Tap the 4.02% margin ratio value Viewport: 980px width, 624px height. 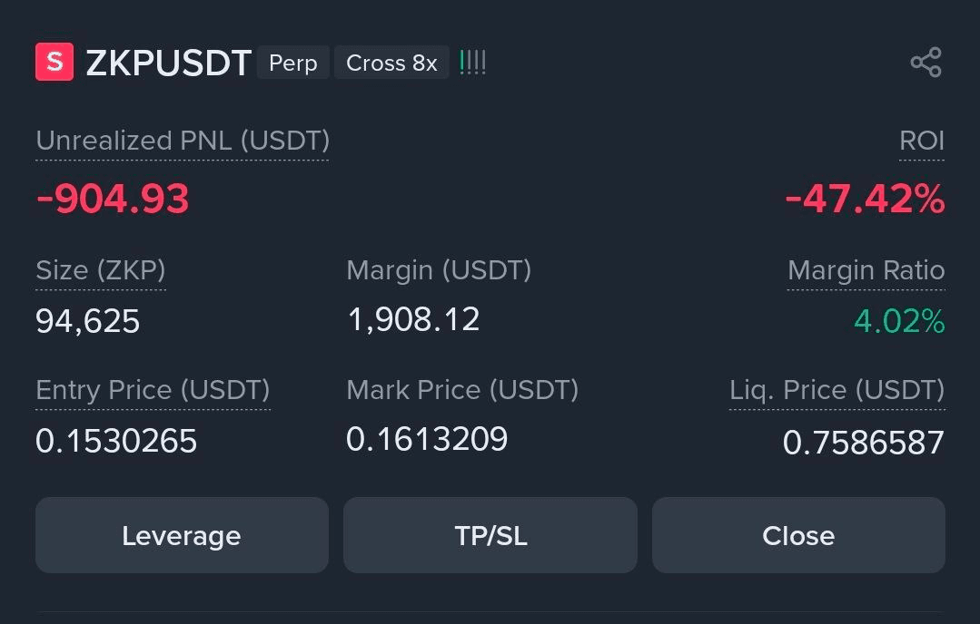tap(899, 321)
